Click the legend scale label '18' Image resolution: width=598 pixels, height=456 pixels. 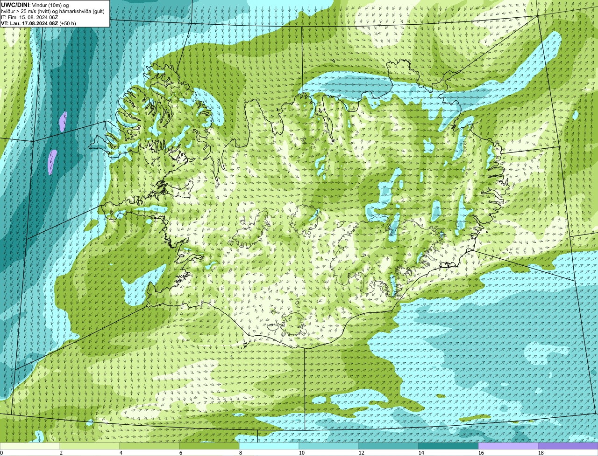pos(541,453)
